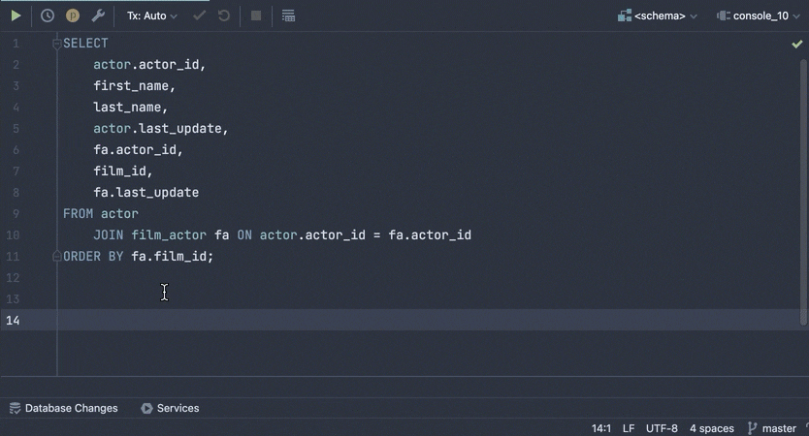Click the commit checkmark icon
809x436 pixels.
pos(199,16)
